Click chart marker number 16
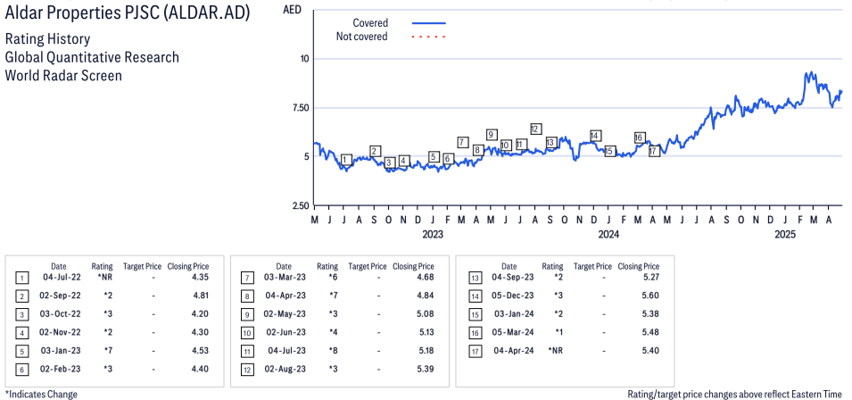Image resolution: width=852 pixels, height=400 pixels. point(639,137)
